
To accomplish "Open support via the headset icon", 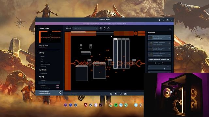I will (x=121, y=94).
